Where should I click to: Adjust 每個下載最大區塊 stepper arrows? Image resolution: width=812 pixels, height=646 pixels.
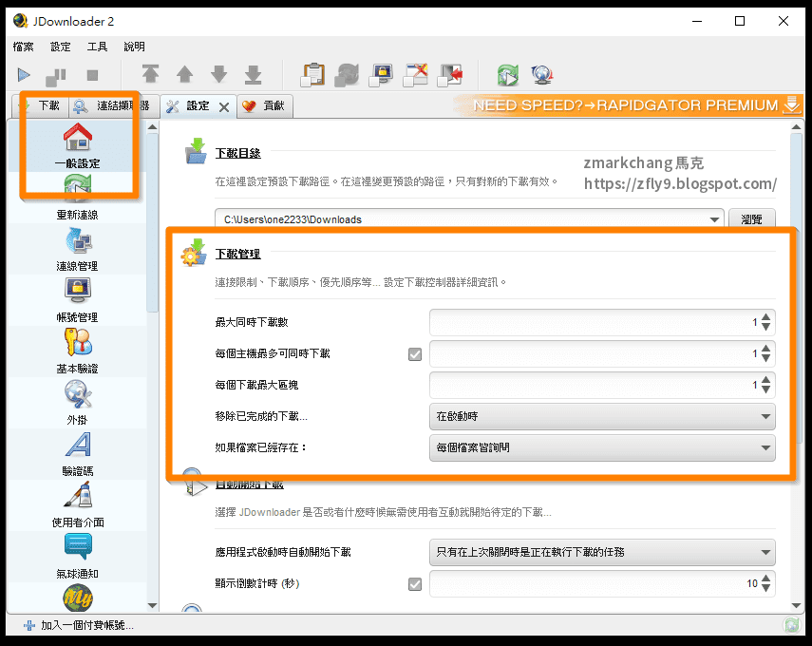[765, 385]
